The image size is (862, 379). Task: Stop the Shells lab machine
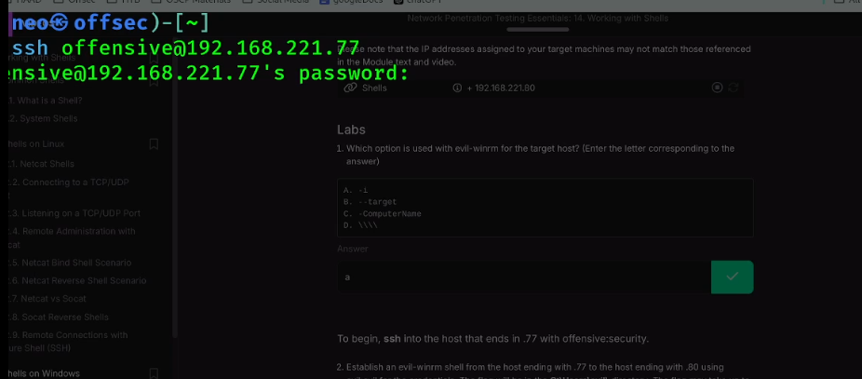(x=717, y=88)
